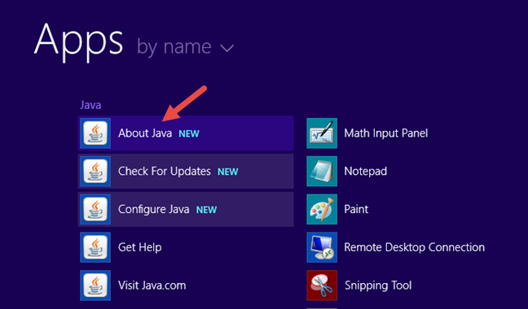Click the NEW badge beside About Java

click(x=189, y=134)
